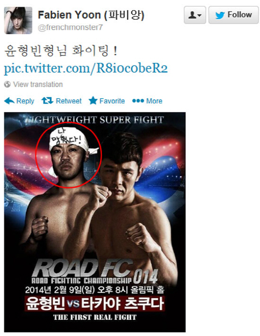Click the Korean tweet text

tap(61, 51)
